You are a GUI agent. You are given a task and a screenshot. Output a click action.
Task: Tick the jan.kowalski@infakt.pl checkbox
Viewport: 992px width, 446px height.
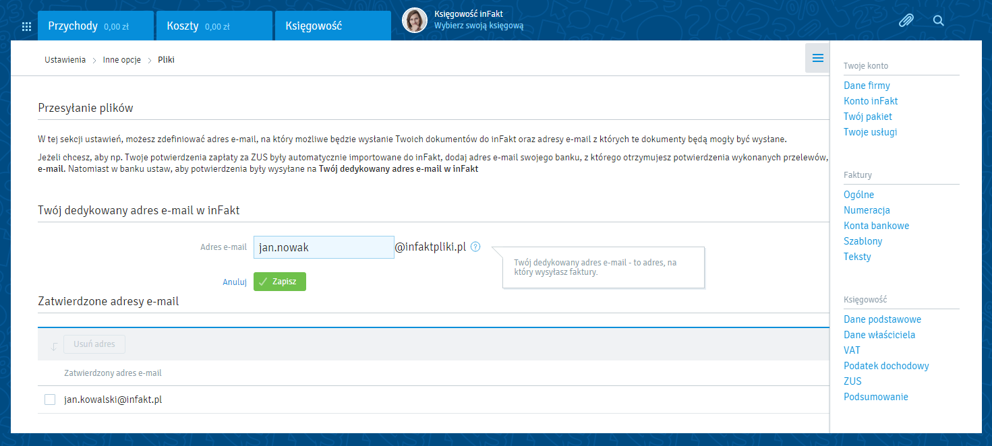point(50,400)
